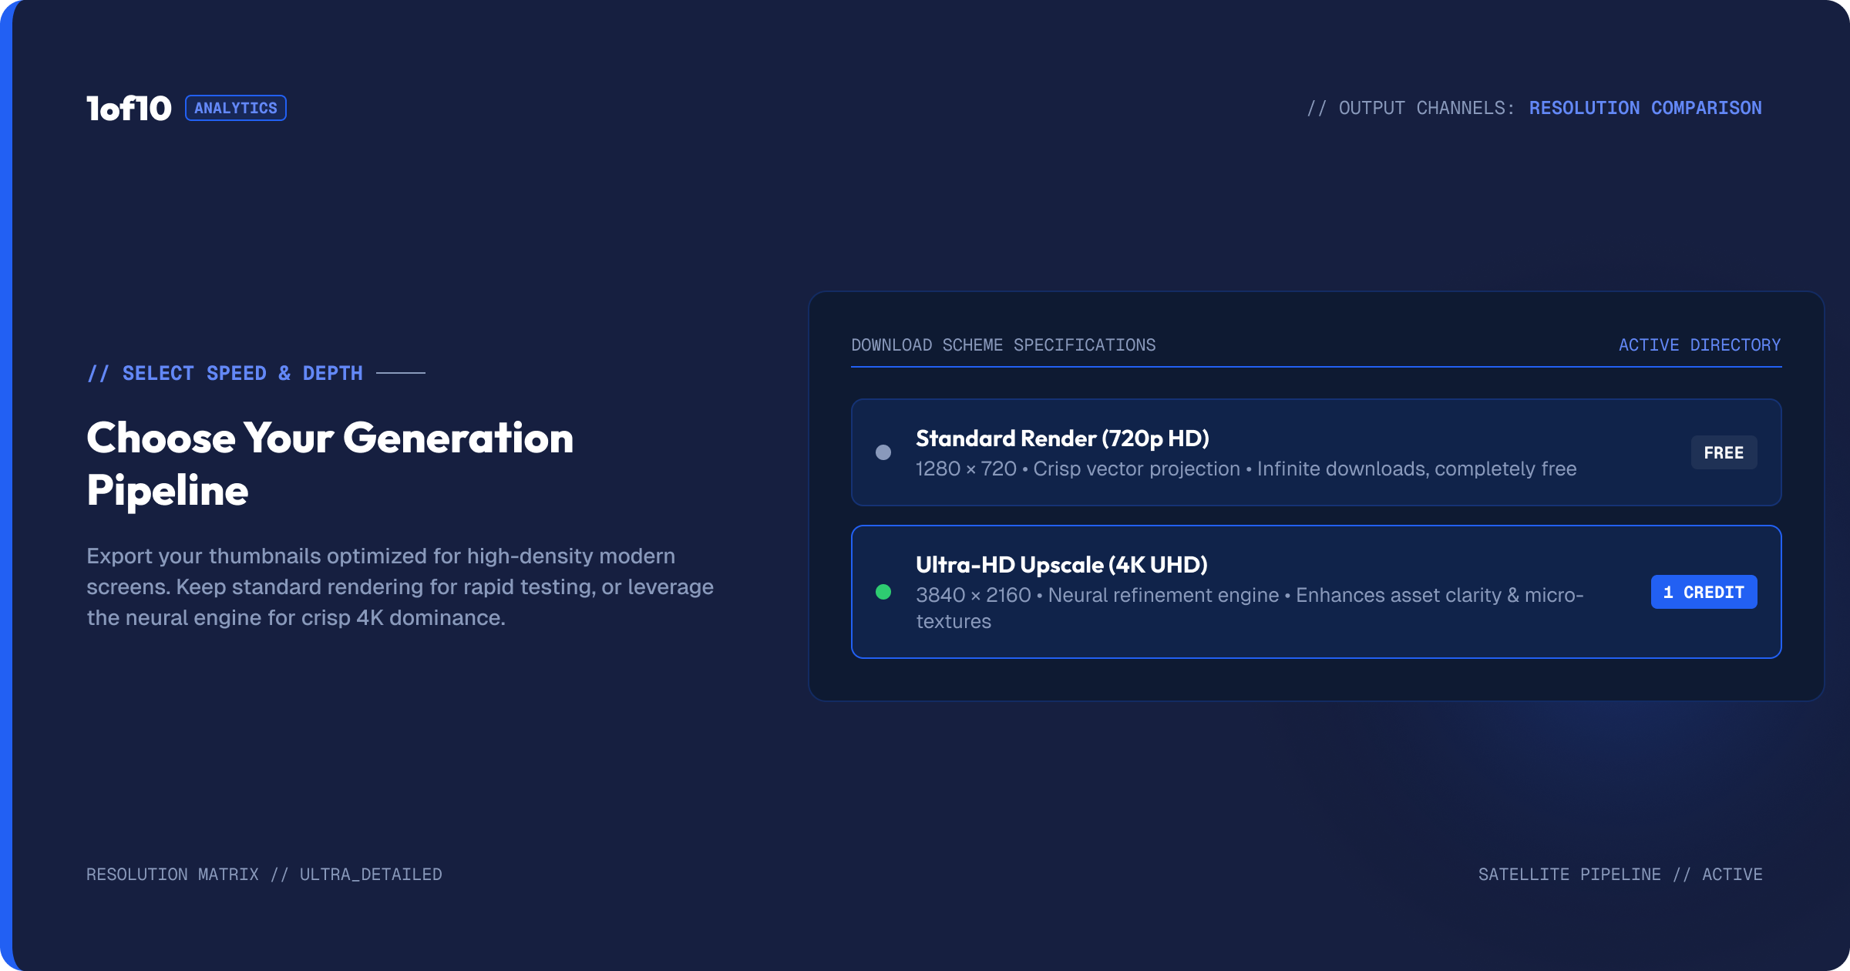
Task: Click the '1280 × 720' description line
Action: tap(1246, 469)
